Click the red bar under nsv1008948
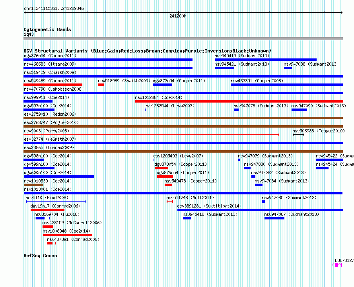The image size is (354, 287). click(x=67, y=235)
